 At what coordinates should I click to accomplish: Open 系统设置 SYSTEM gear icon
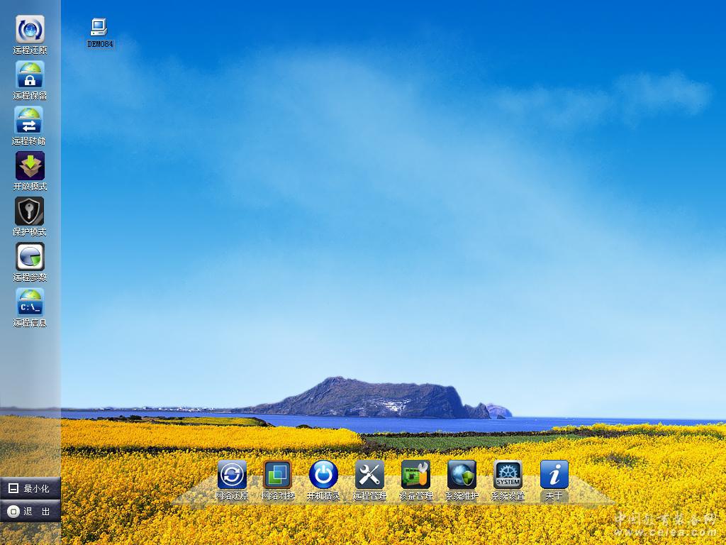tap(508, 474)
